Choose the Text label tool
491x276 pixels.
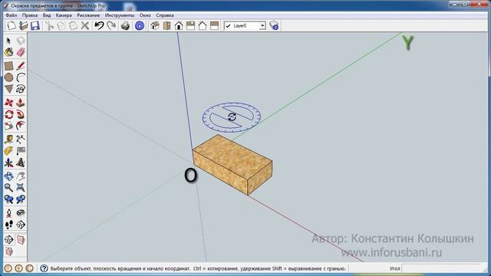click(x=21, y=151)
